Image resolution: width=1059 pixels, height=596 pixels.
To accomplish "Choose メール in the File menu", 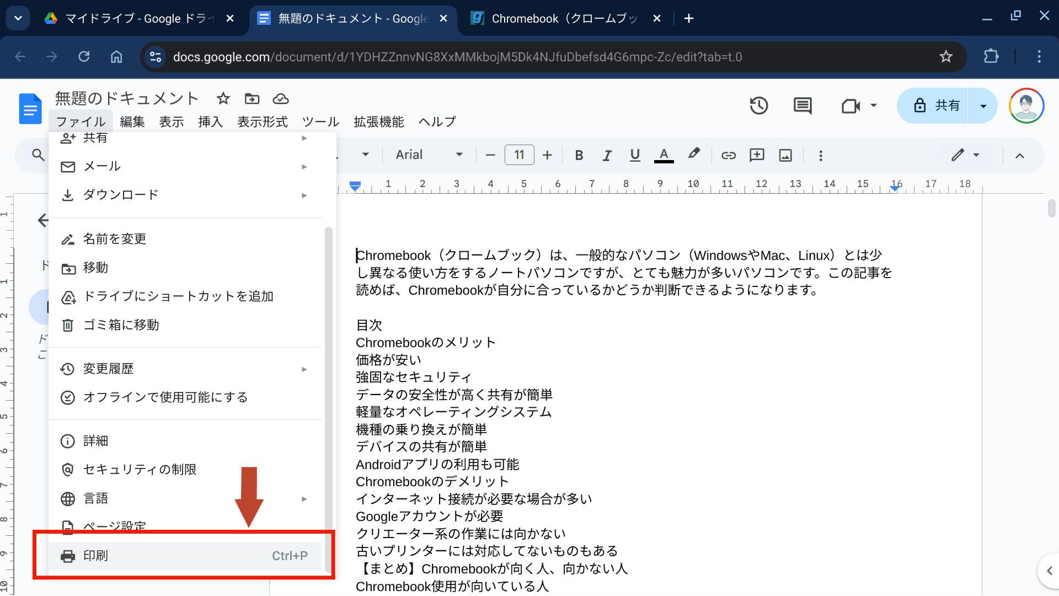I will 185,166.
